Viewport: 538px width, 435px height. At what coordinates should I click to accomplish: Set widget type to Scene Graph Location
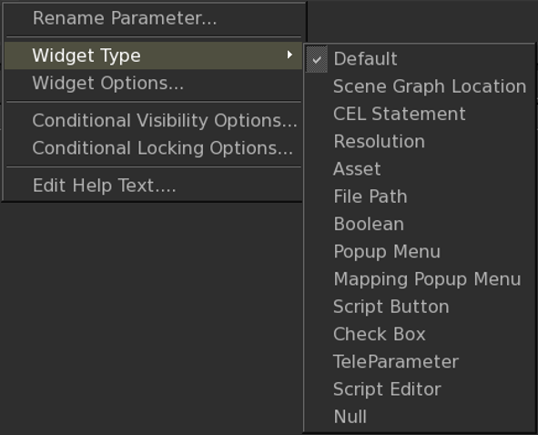point(420,86)
